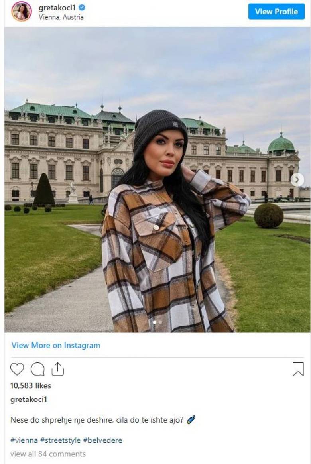Open View More on Instagram link
Viewport: 311px width, 464px height.
click(x=56, y=345)
